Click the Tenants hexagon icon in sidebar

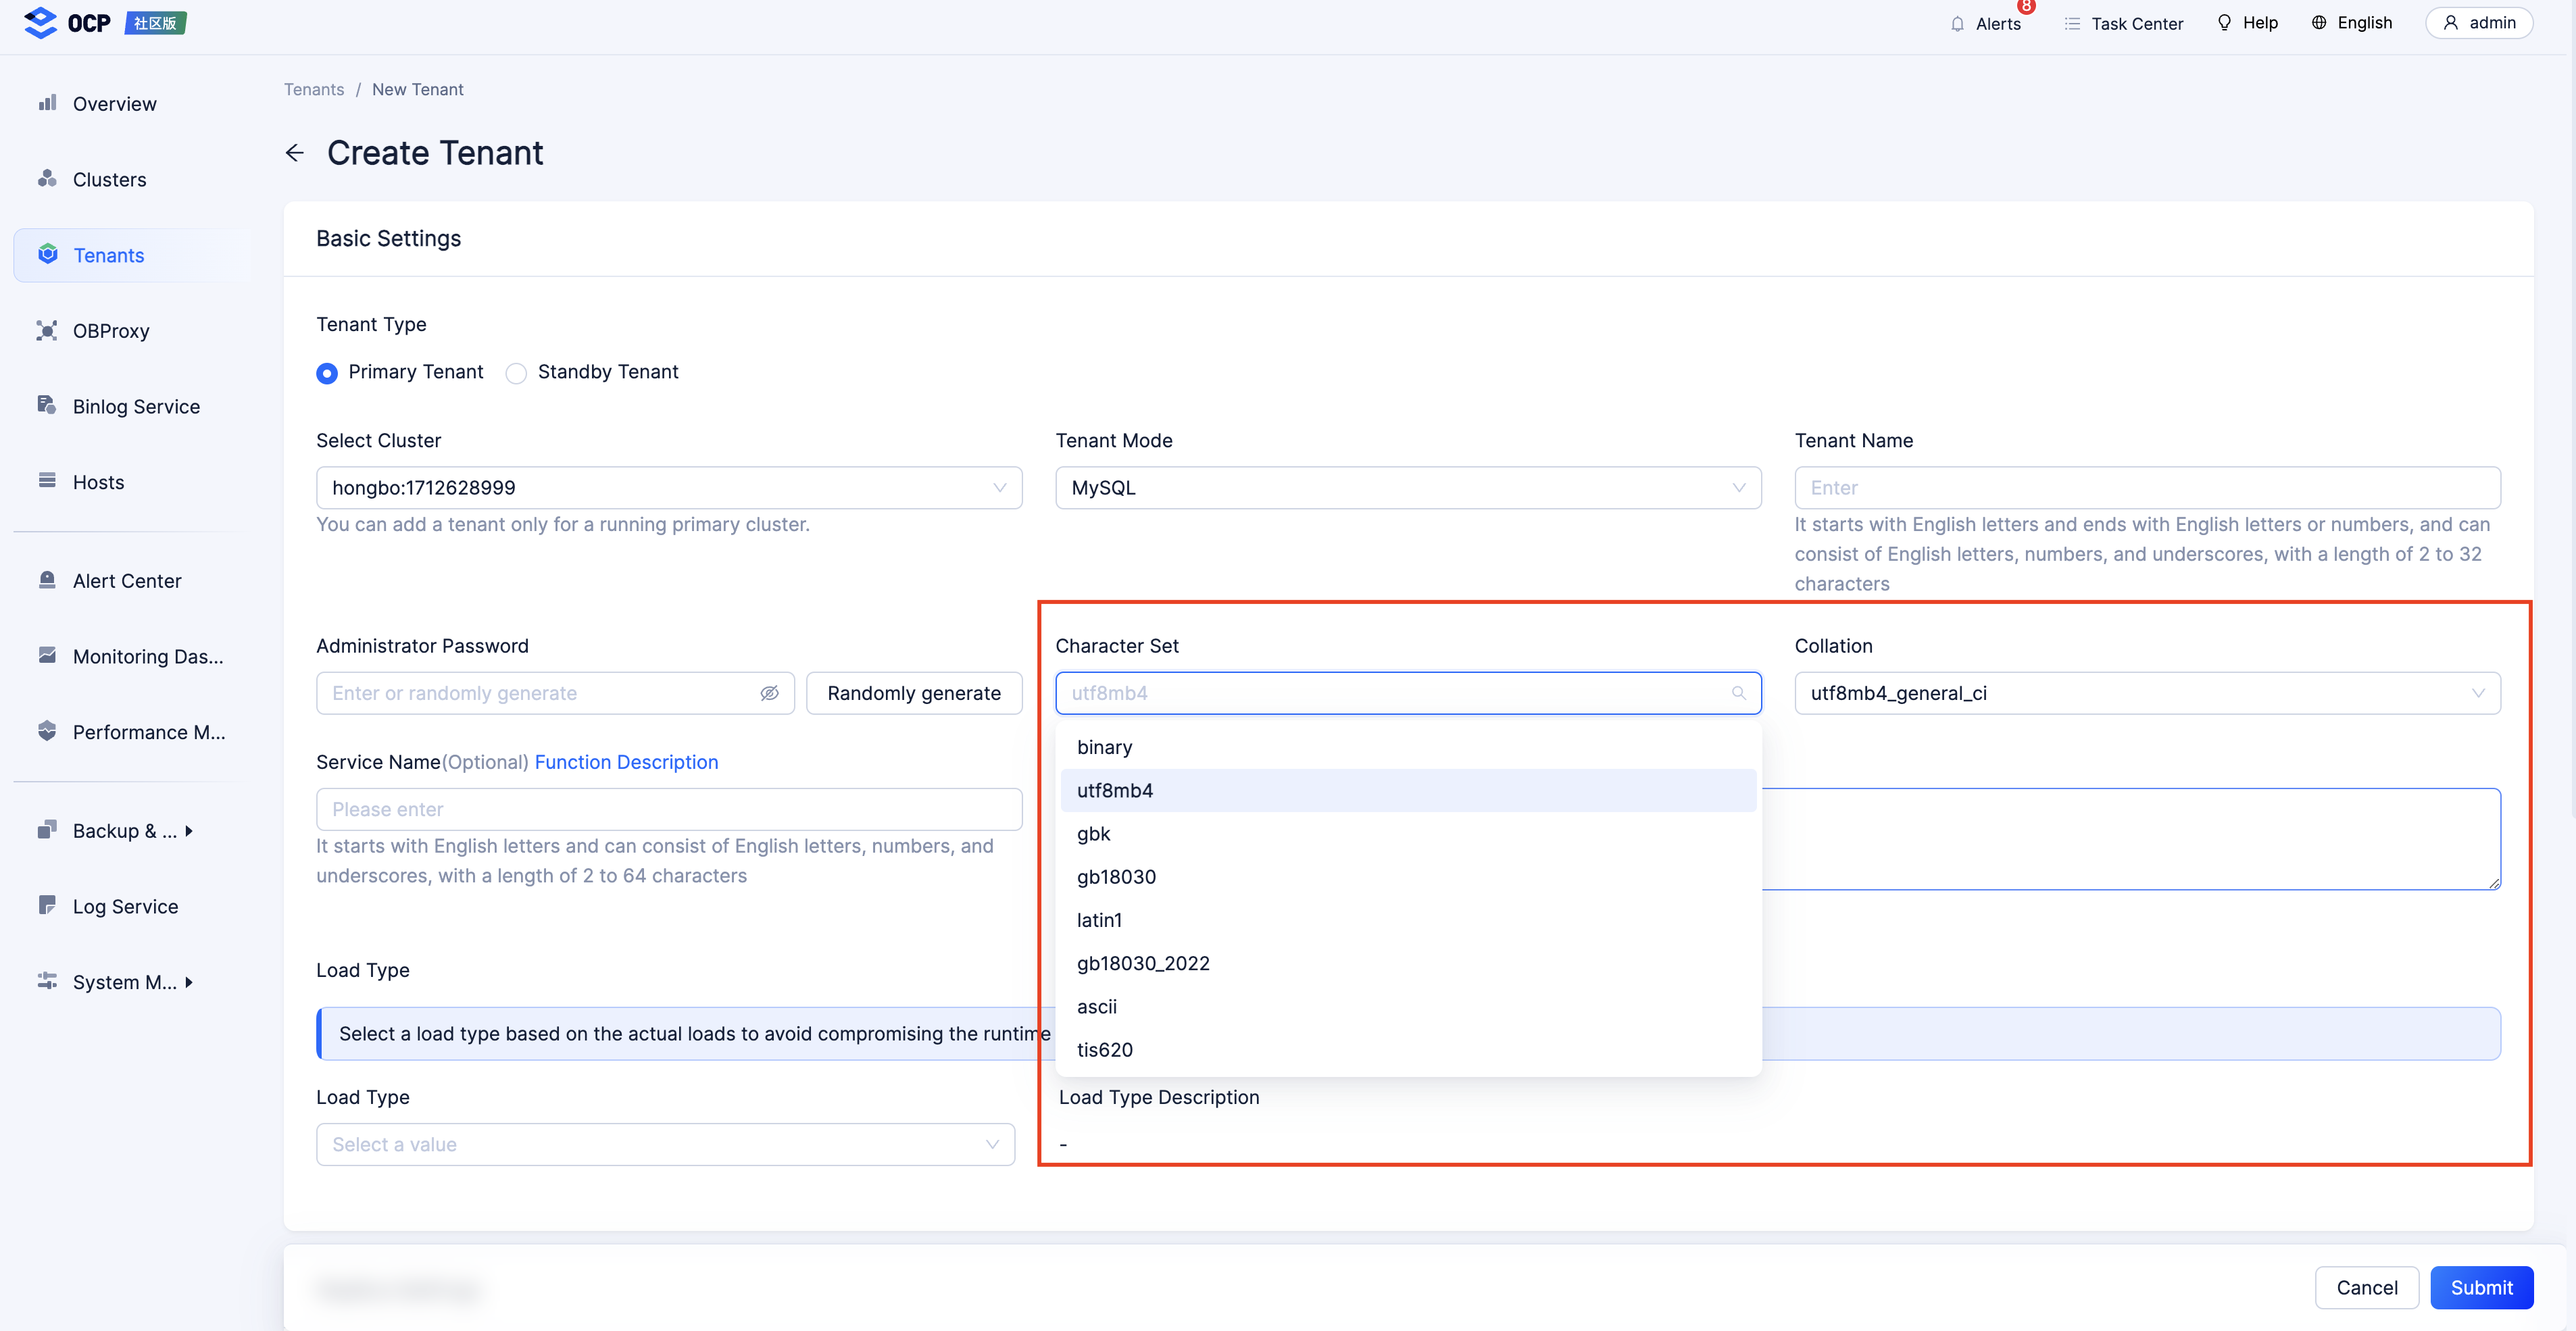47,254
